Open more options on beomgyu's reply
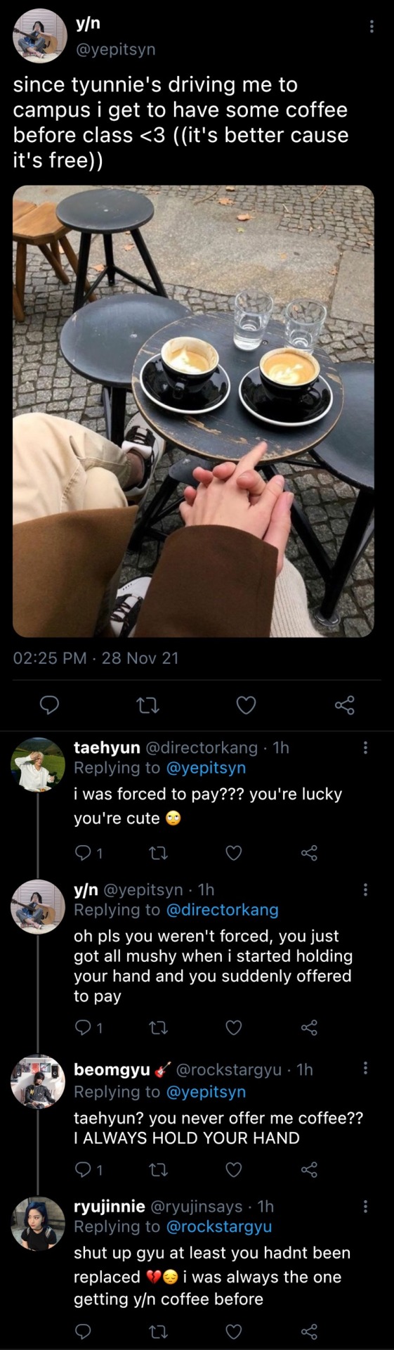This screenshot has width=394, height=1350. (x=365, y=1069)
